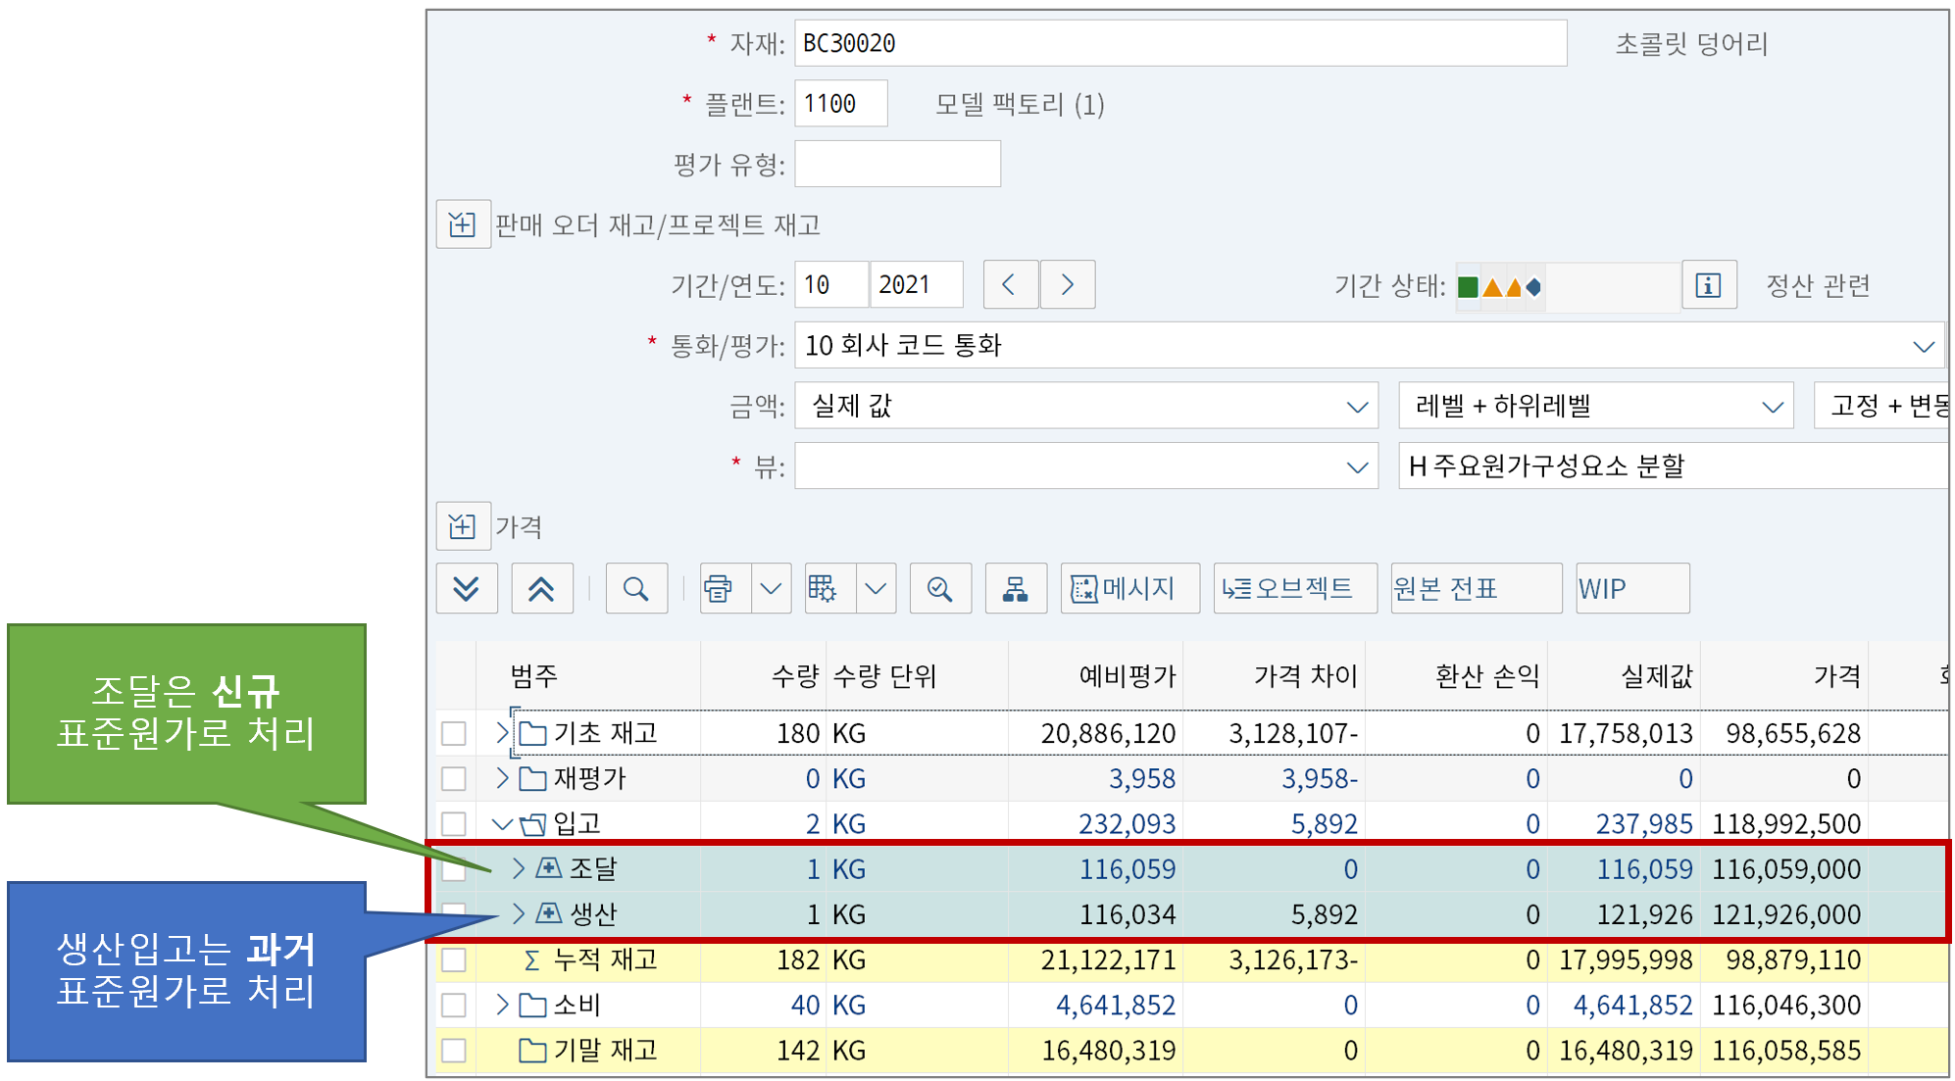Check the checkbox for 기초 재고 row

(x=454, y=733)
